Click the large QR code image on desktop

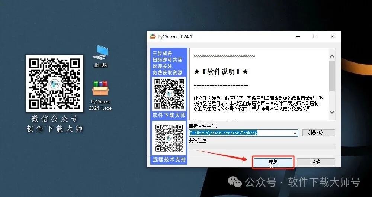[x=55, y=84]
